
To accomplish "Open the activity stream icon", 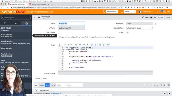I will pyautogui.click(x=146, y=17).
